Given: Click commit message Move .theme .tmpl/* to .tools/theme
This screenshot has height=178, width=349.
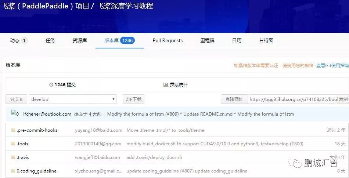Looking at the screenshot, I should click(x=165, y=130).
